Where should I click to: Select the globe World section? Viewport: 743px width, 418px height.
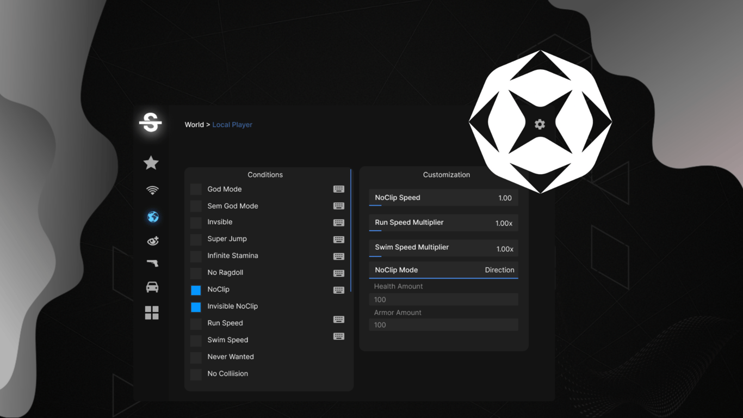153,217
